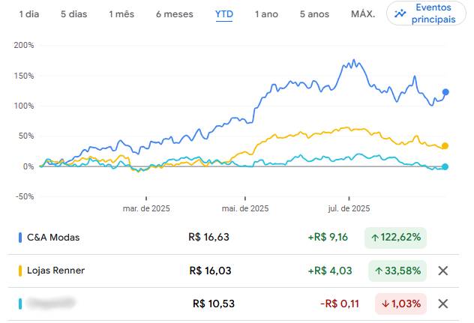474x323 pixels.
Task: Select the 1 mês tab
Action: coord(121,14)
